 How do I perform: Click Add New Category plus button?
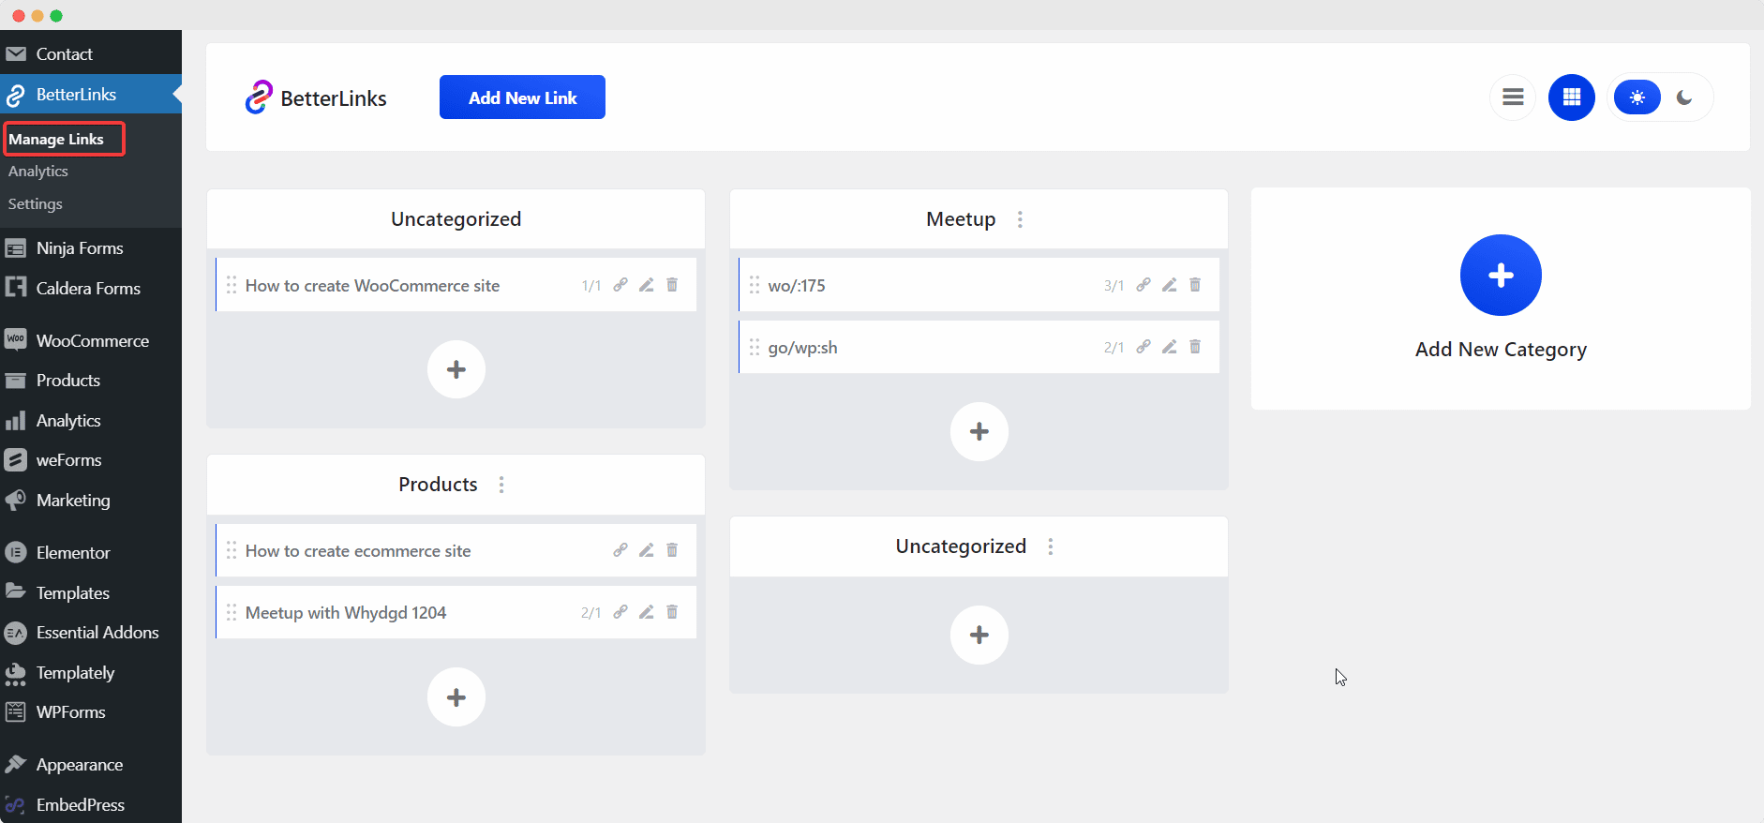1501,276
